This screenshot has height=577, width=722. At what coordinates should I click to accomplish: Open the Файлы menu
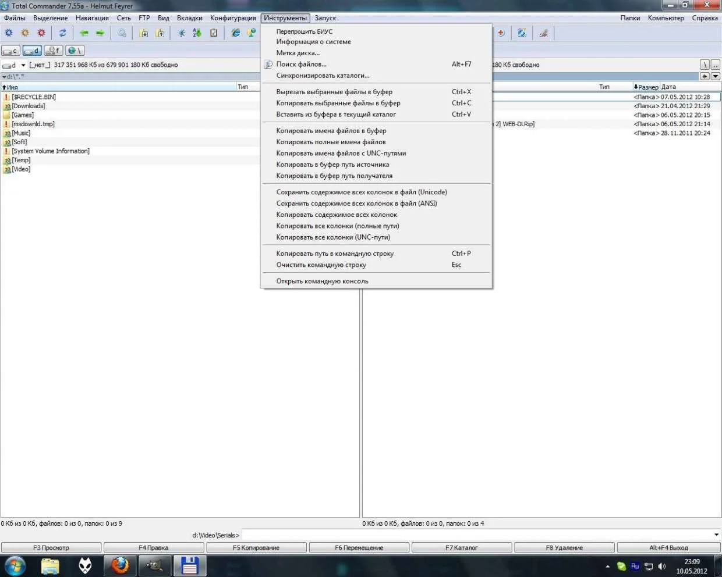pyautogui.click(x=15, y=18)
